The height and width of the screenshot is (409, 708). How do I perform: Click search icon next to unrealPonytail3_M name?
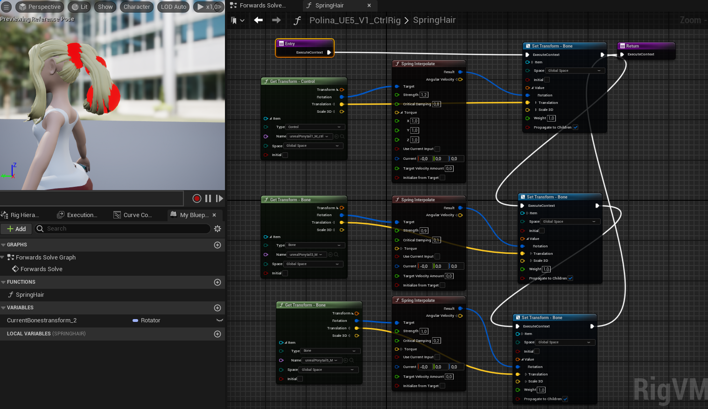tap(336, 255)
